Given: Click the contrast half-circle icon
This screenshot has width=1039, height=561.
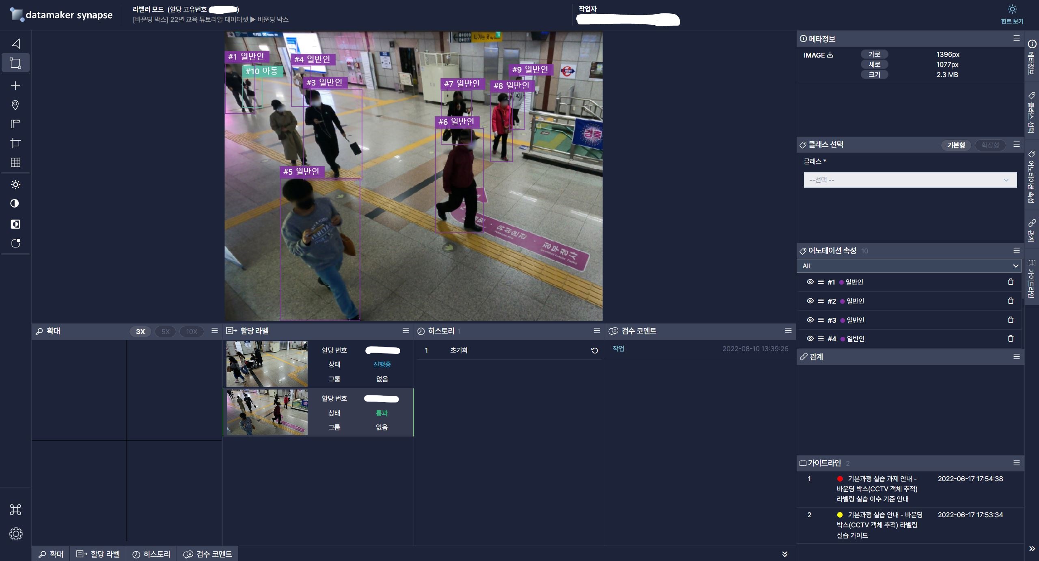Looking at the screenshot, I should (15, 203).
